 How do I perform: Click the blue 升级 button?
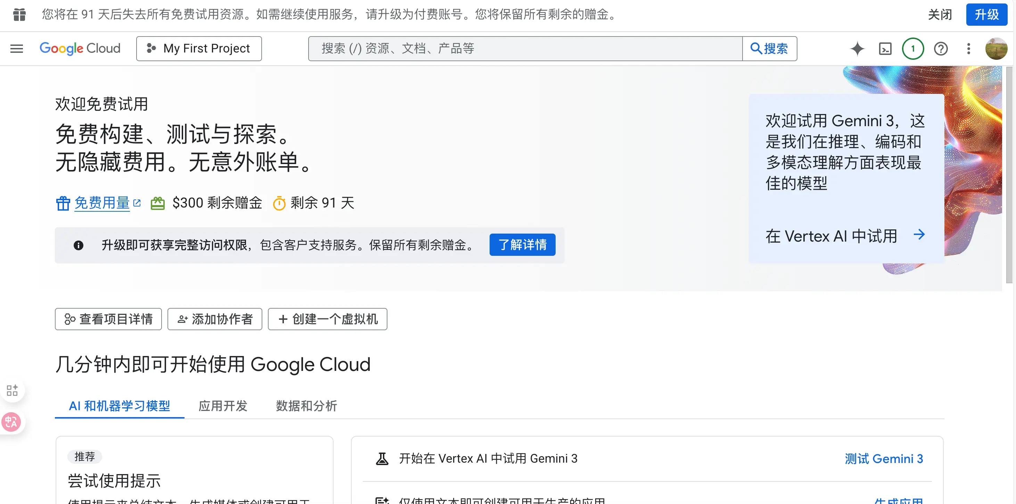(986, 15)
